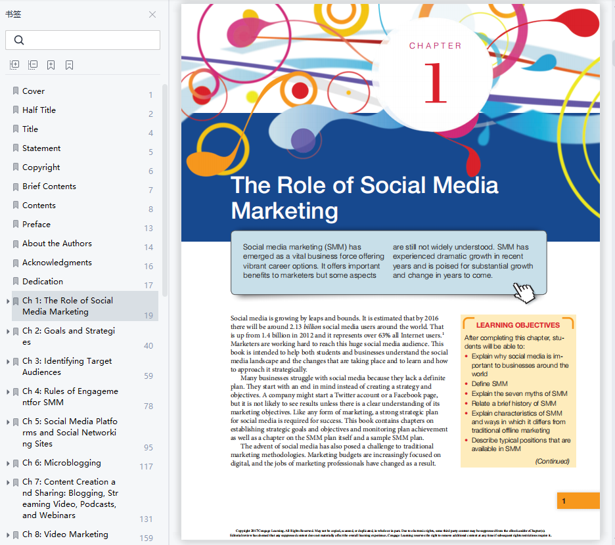Screen dimensions: 615x545
Task: Open Ch 8: Video Marketing bookmark
Action: tap(65, 534)
